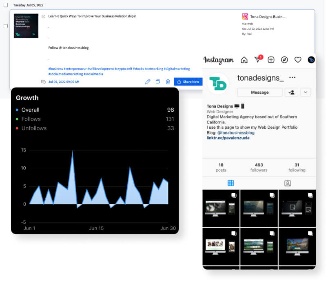Open the scheduled post image thumbnail

(26, 26)
